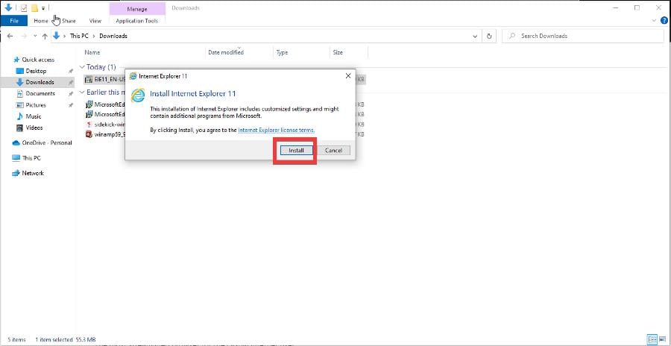
Task: Select the first MicrosoftEd file in the list
Action: [x=105, y=104]
